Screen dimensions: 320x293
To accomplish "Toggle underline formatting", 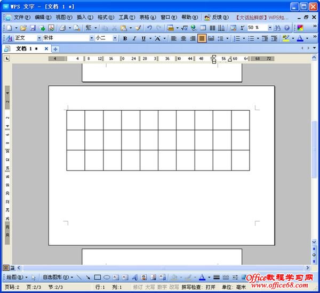I will click(143, 38).
